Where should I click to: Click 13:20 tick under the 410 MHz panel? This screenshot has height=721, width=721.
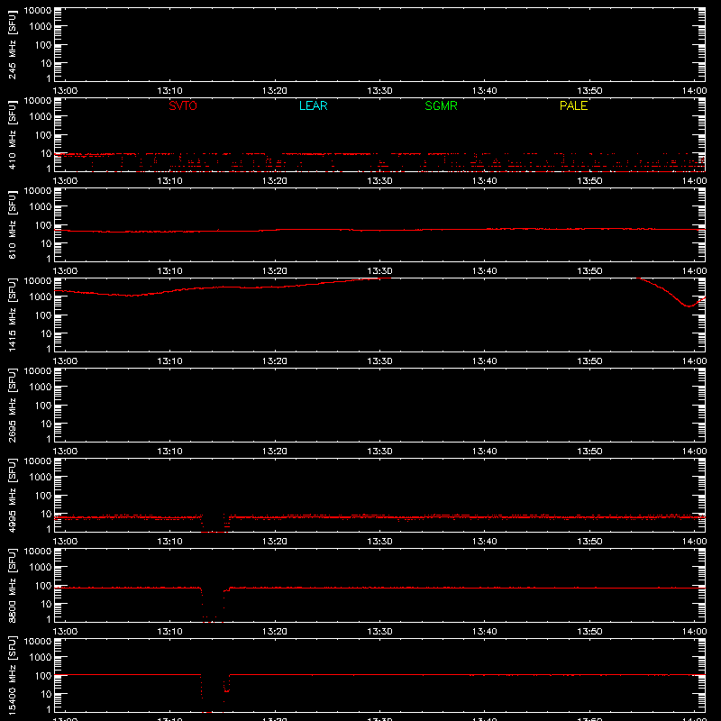pos(275,181)
